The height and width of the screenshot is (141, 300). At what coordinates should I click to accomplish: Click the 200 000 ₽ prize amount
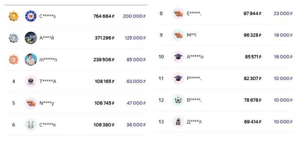(134, 16)
